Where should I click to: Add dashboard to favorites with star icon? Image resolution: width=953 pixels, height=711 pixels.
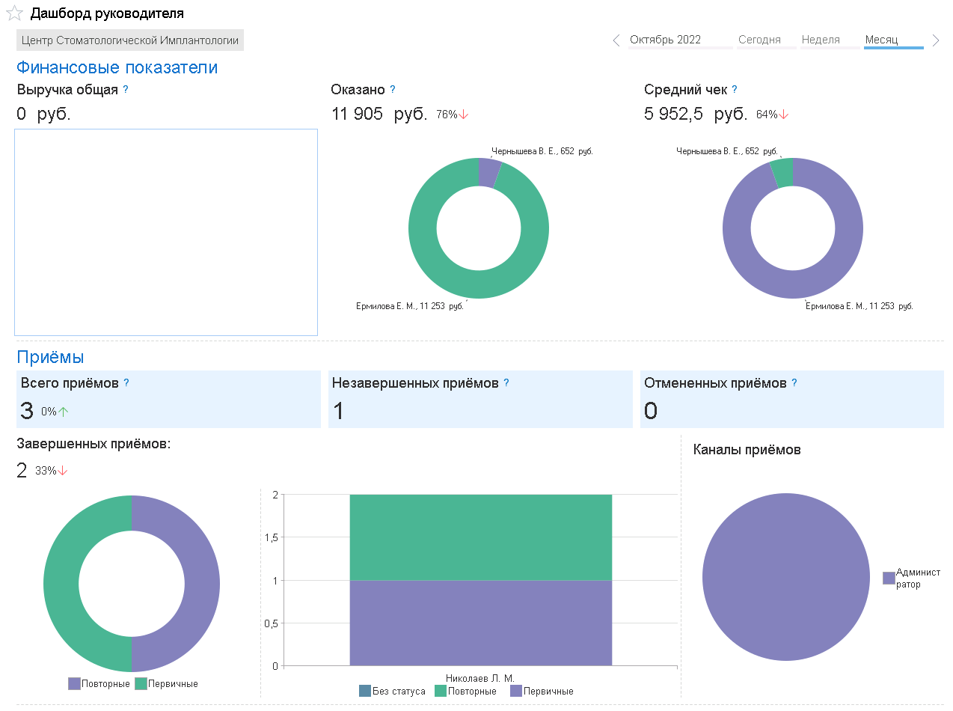point(14,13)
